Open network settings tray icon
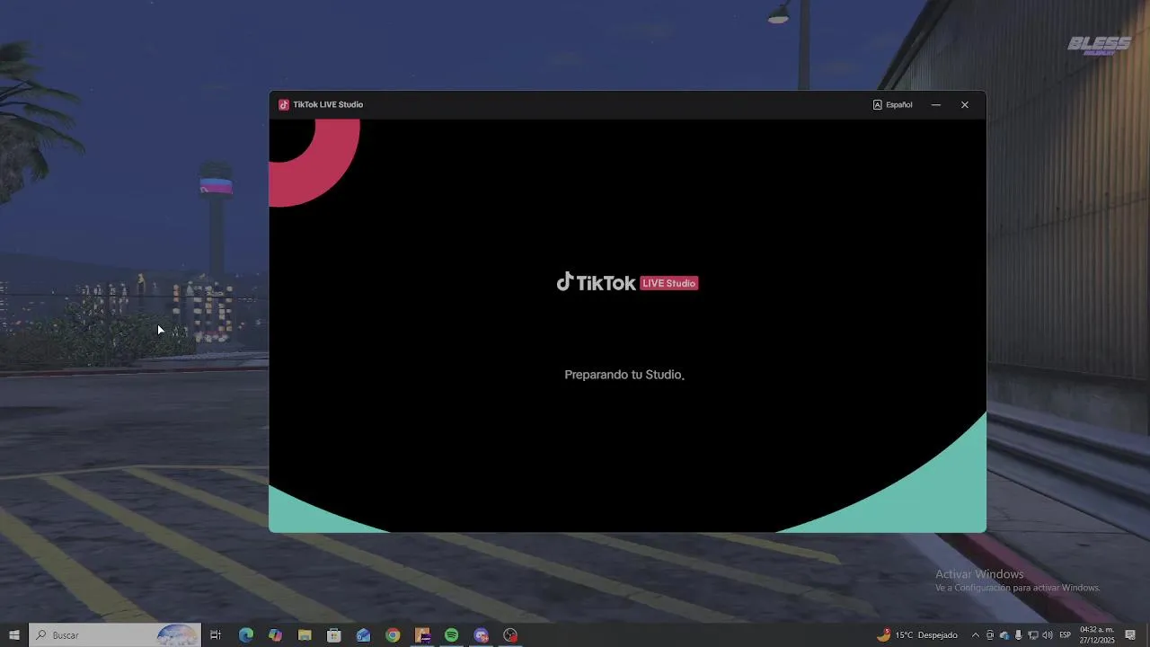1150x647 pixels. tap(1033, 635)
